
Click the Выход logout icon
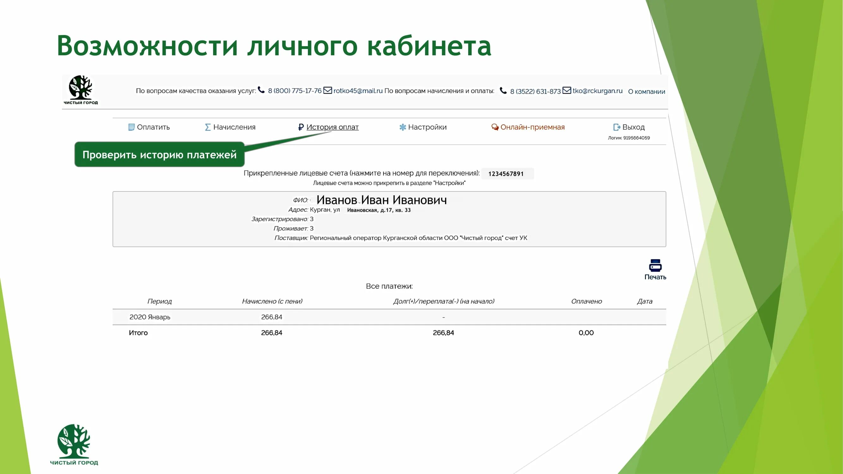click(x=616, y=127)
